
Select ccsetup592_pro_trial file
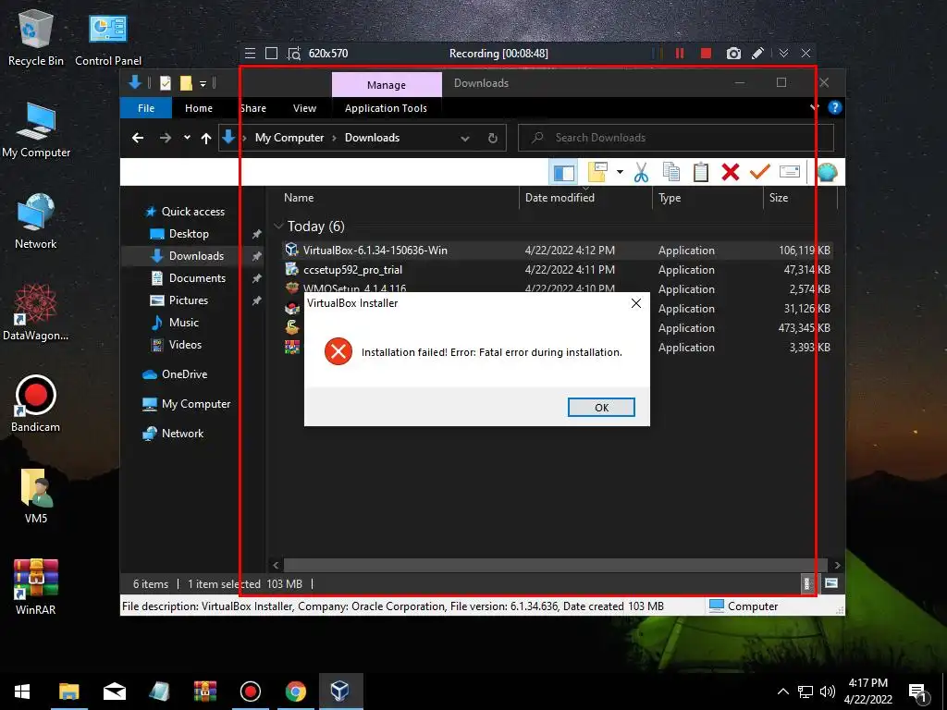click(x=352, y=270)
